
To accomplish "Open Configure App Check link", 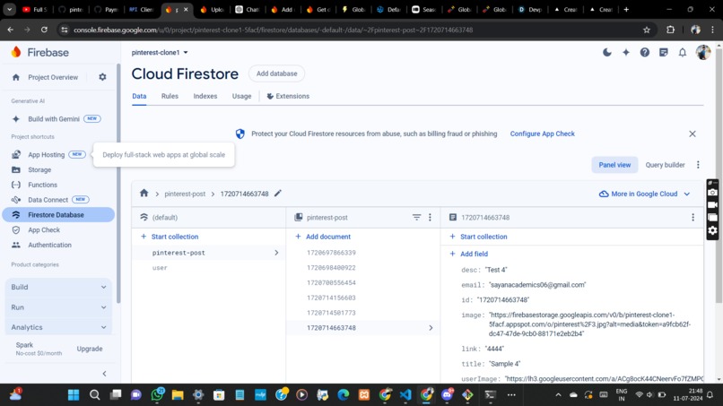I will [542, 134].
